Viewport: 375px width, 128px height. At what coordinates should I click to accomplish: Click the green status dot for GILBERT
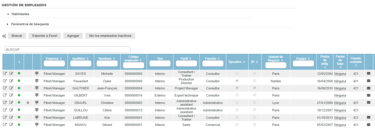pos(19,95)
